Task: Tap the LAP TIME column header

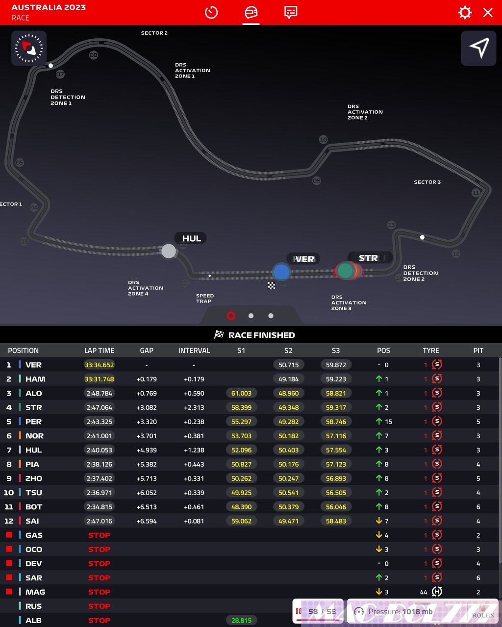Action: coord(99,351)
